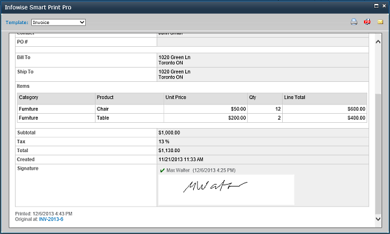The image size is (390, 234).
Task: Click the handwritten signature image
Action: [226, 190]
